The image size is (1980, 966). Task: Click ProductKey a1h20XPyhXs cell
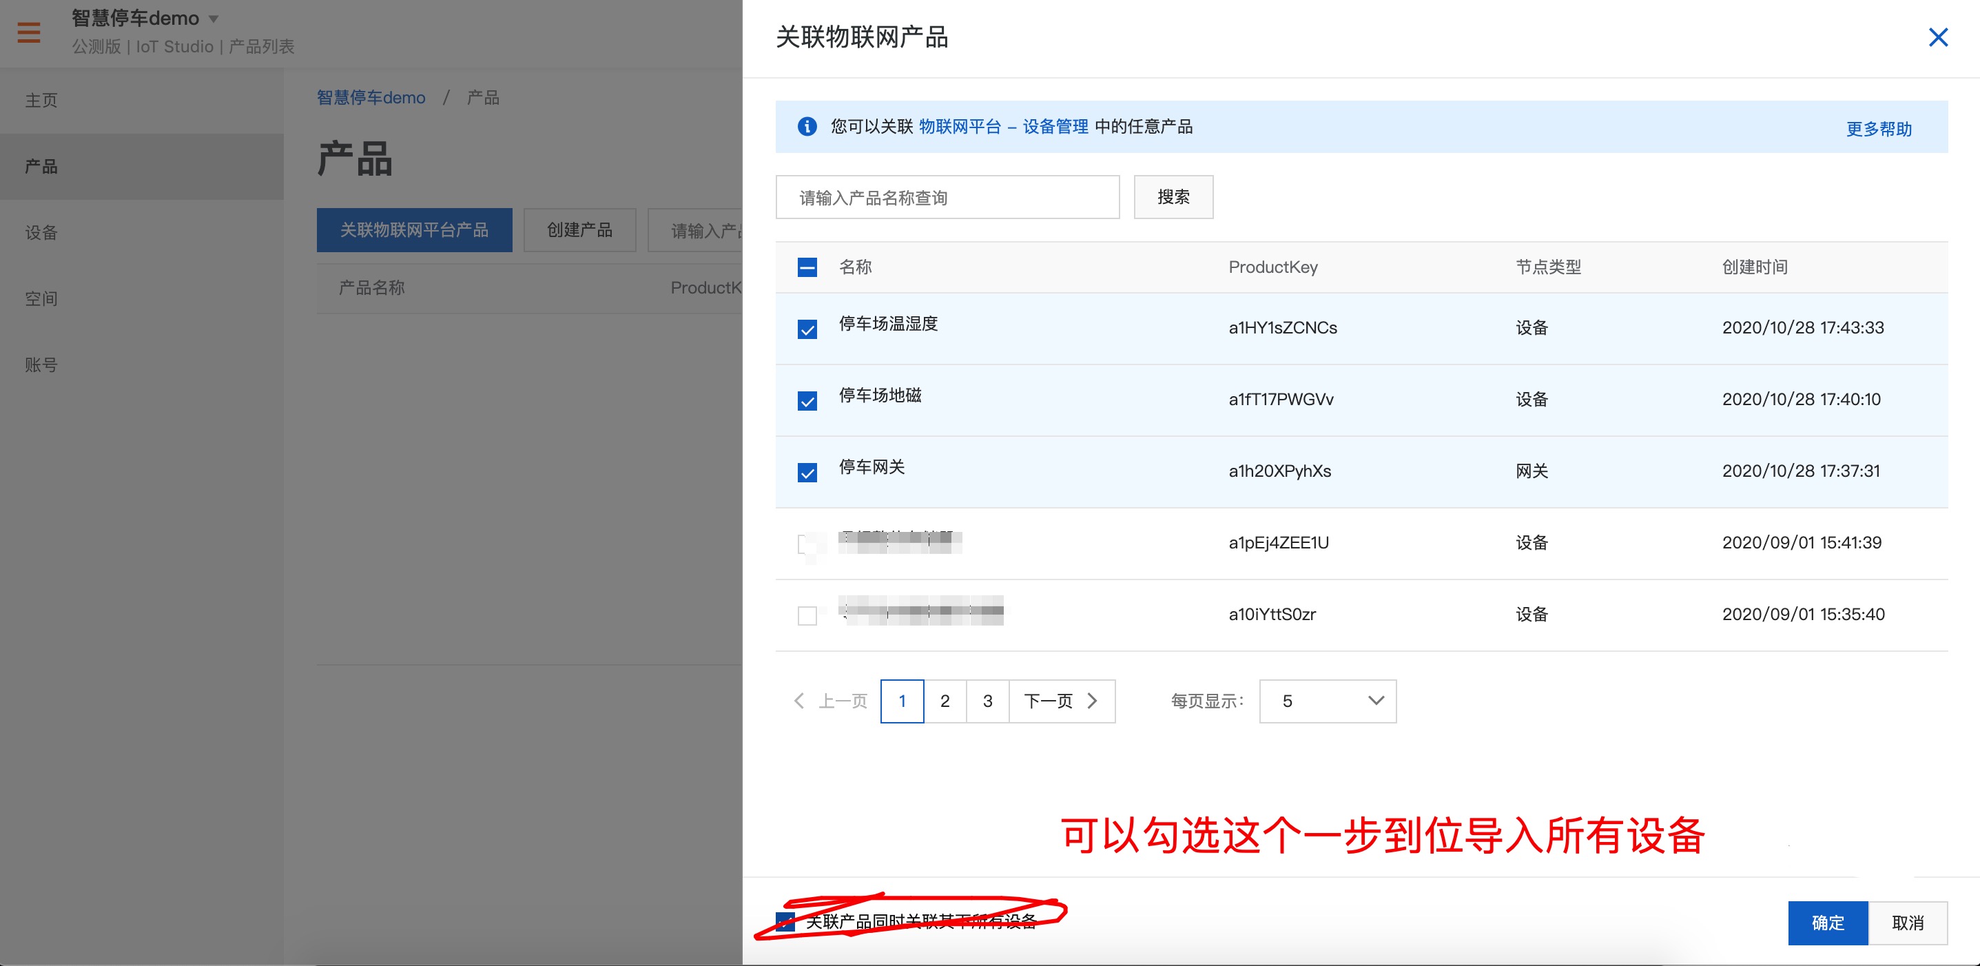pyautogui.click(x=1280, y=471)
